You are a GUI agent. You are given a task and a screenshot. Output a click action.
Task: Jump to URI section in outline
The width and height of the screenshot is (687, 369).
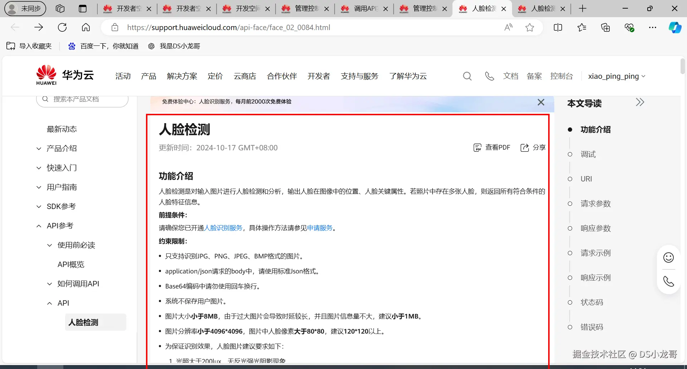click(x=586, y=179)
